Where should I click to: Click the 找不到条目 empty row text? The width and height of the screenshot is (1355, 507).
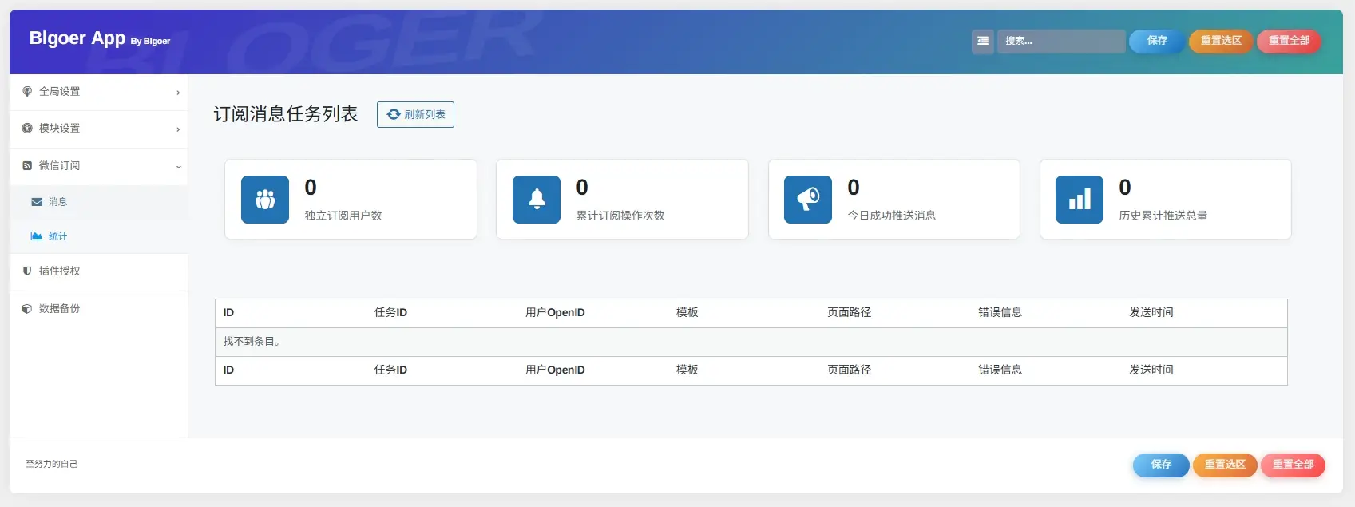click(x=252, y=342)
